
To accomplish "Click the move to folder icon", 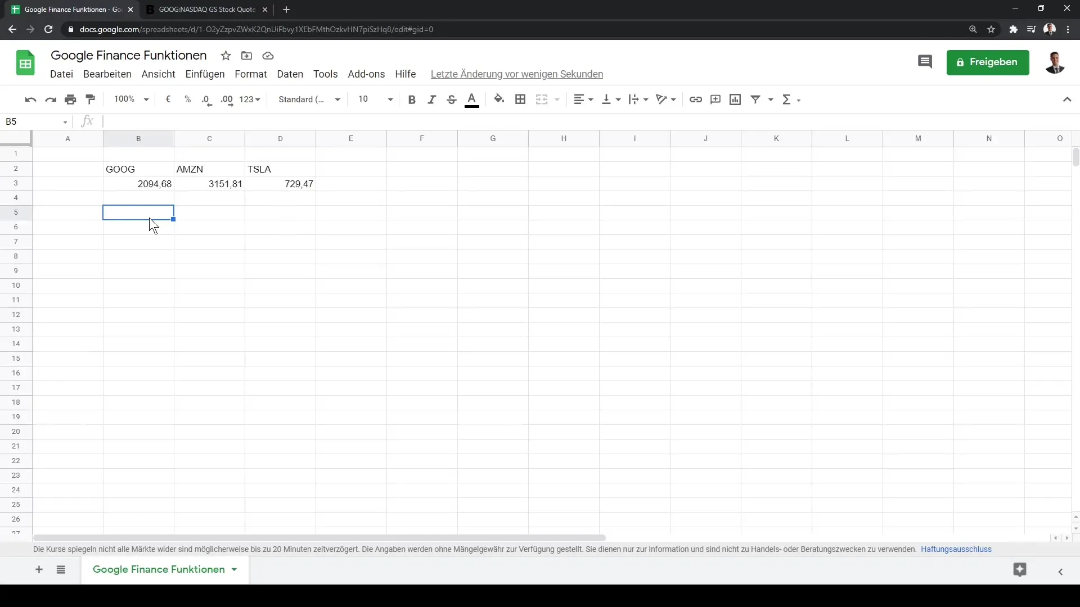I will tap(246, 56).
